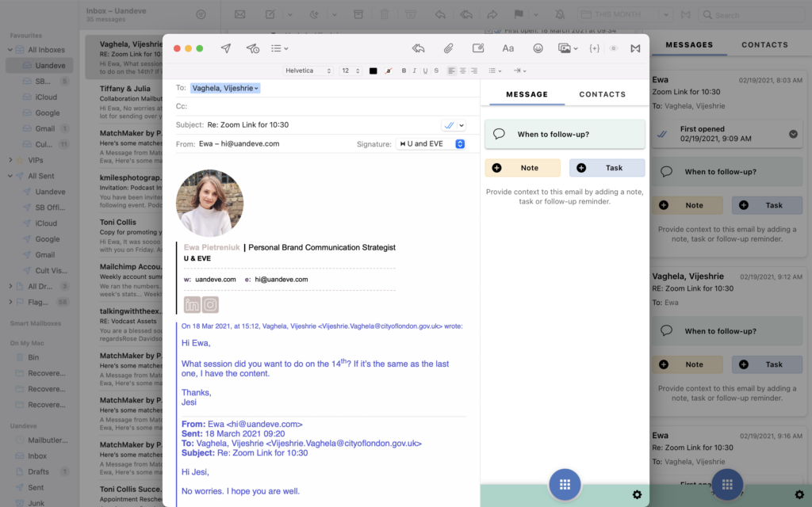This screenshot has height=507, width=812.
Task: Open the Signature U and EVE dropdown
Action: coord(431,144)
